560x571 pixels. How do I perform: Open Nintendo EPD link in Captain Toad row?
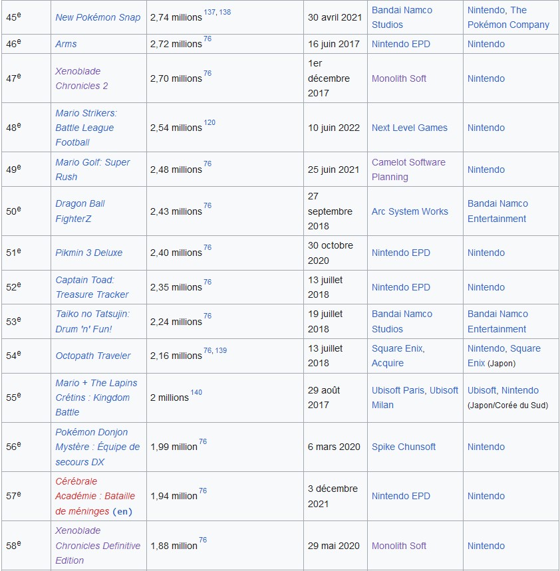point(401,287)
